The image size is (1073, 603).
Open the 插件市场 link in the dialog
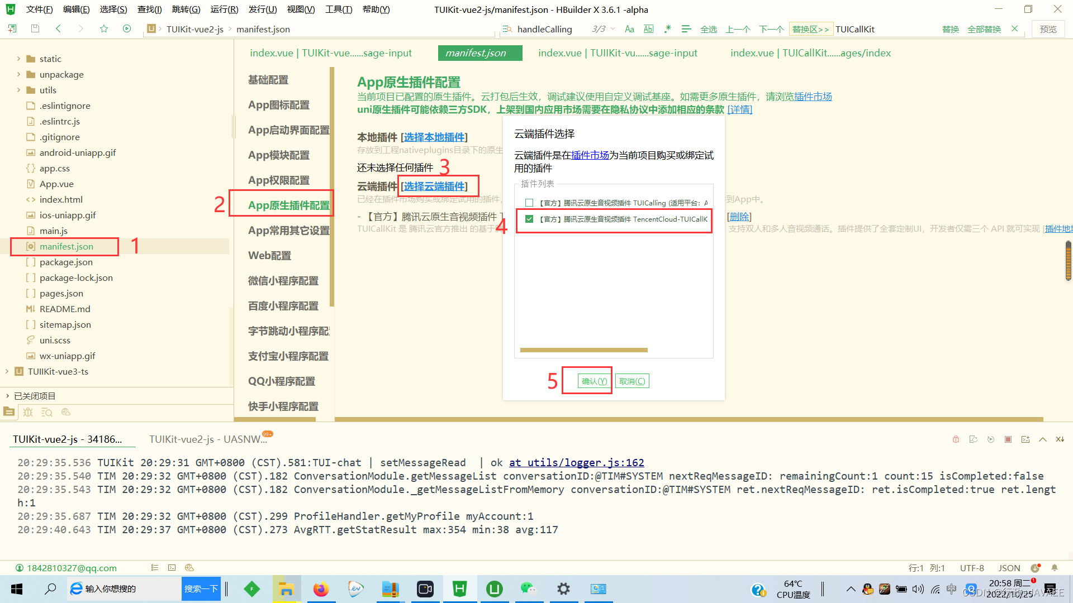click(590, 155)
